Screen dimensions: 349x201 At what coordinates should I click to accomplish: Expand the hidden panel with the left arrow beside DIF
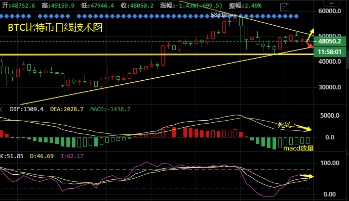click(1, 109)
